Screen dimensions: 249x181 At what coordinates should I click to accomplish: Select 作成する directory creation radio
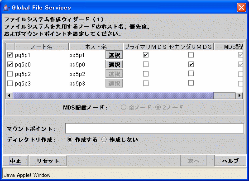(70, 139)
